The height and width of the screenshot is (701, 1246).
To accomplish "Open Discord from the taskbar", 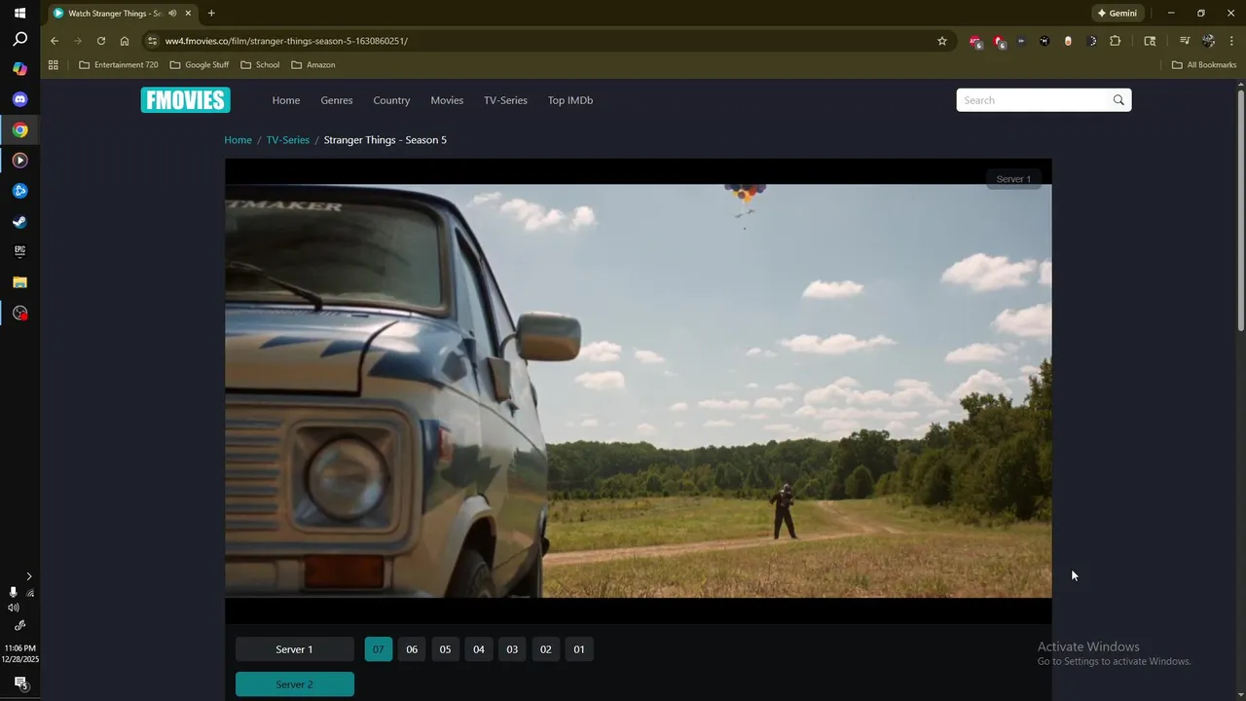I will 19,99.
